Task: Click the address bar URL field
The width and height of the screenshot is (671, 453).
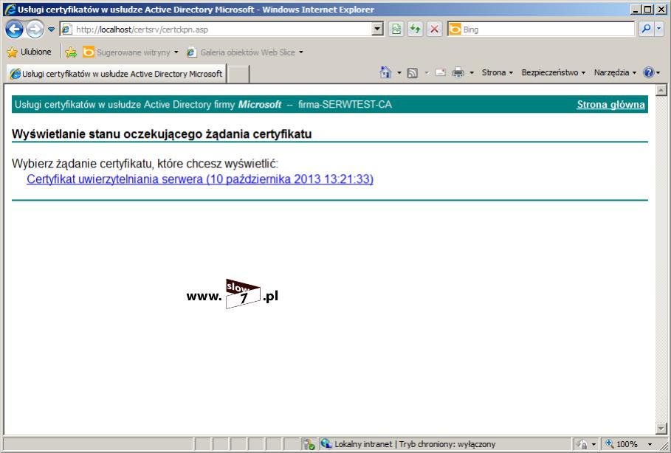Action: coord(216,30)
